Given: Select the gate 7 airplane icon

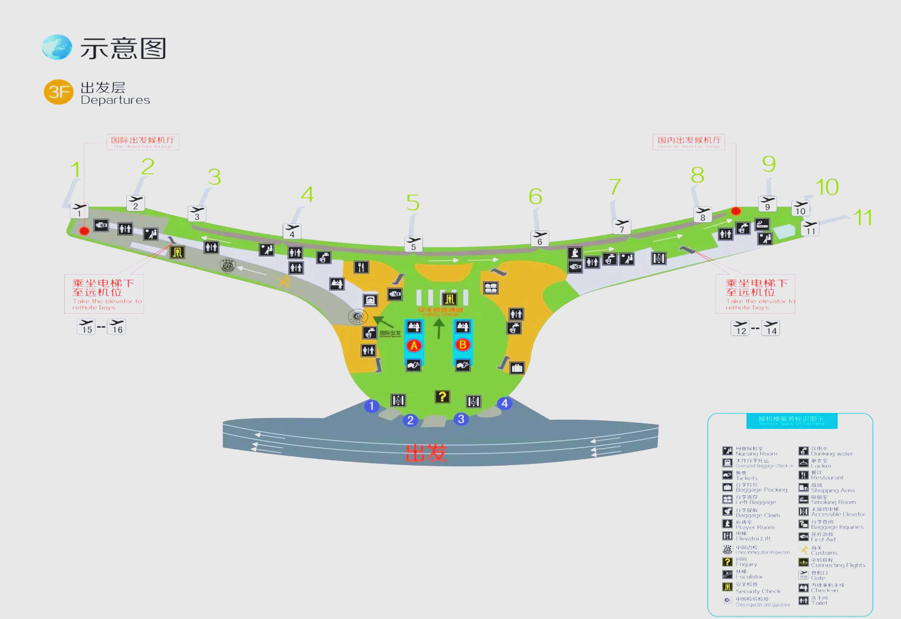Looking at the screenshot, I should pyautogui.click(x=621, y=226).
